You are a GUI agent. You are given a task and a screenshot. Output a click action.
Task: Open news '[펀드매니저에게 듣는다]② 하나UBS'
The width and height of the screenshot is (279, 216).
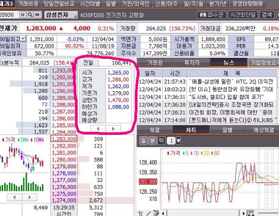pos(232,120)
